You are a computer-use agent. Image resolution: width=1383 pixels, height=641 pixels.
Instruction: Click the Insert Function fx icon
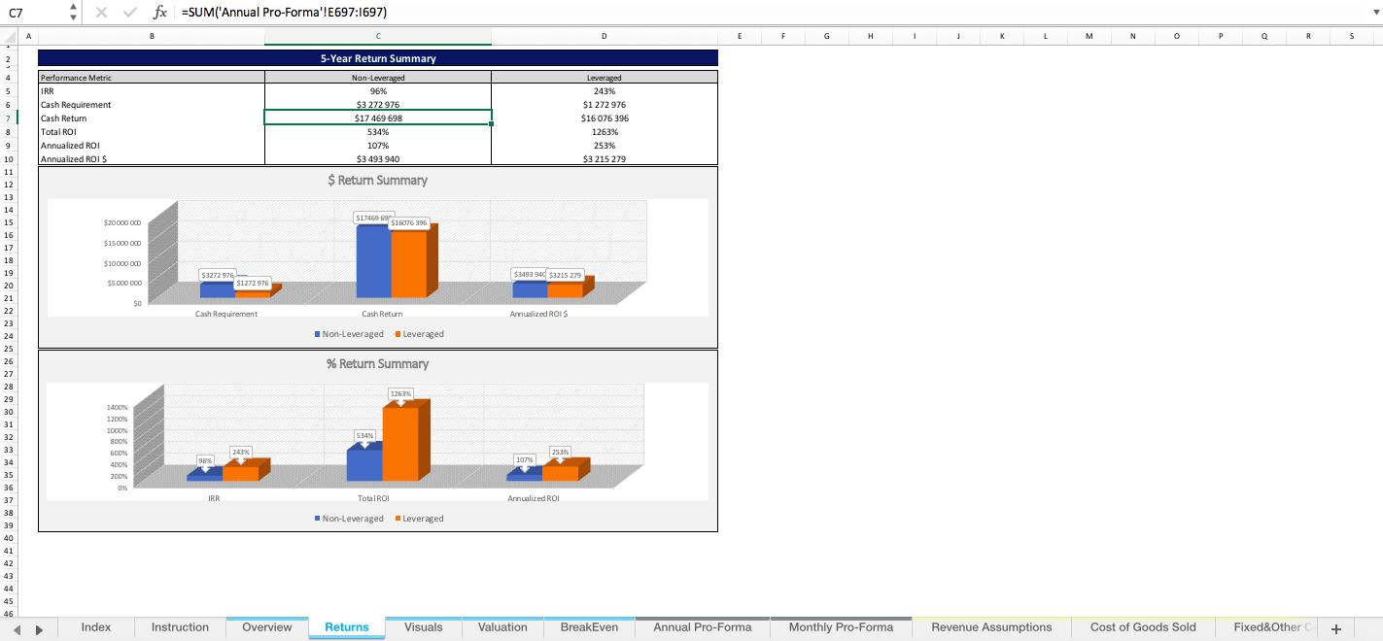pos(160,13)
